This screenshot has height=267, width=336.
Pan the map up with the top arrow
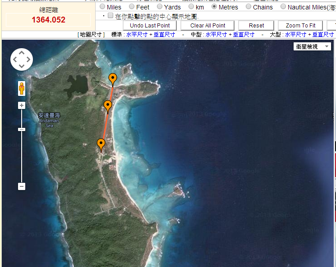pos(22,53)
